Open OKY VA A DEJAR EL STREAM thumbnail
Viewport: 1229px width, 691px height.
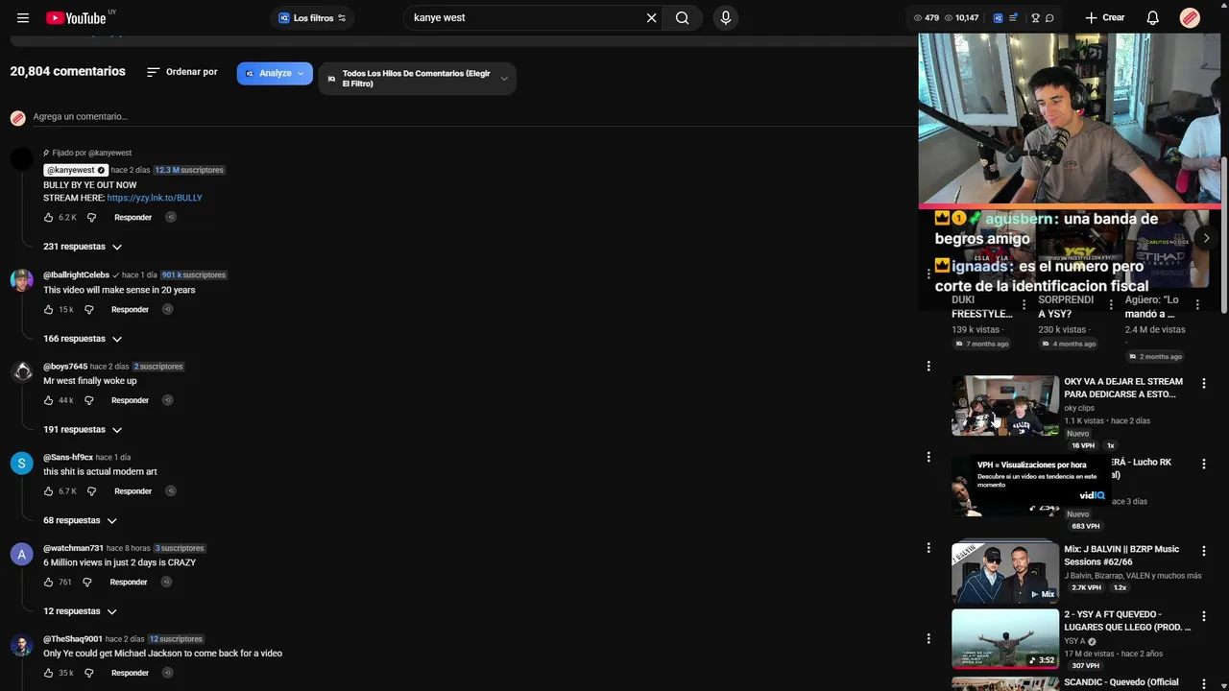1005,406
